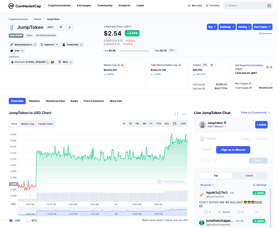Expand chart to fullscreen
278x228 pixels.
pos(176,114)
